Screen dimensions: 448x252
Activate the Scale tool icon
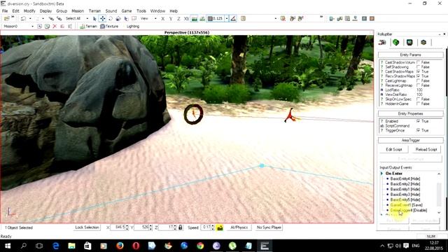pos(118,19)
